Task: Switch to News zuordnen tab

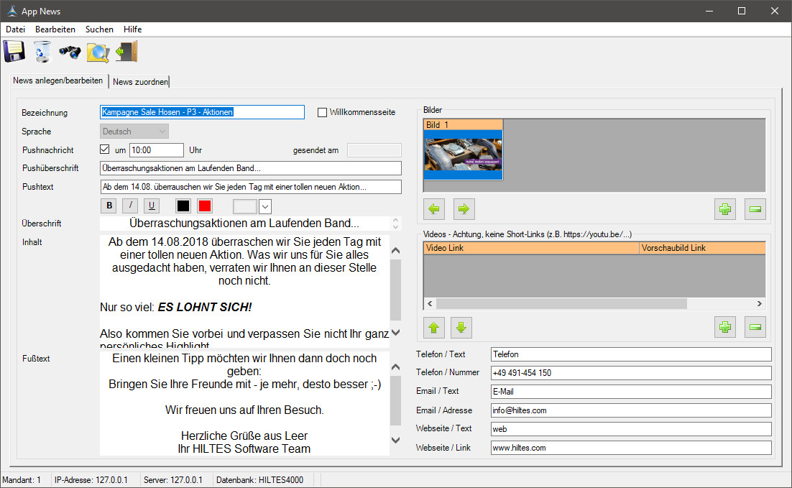Action: pos(140,82)
